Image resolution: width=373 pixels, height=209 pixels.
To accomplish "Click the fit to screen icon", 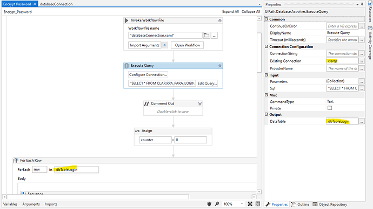I will tap(250, 204).
